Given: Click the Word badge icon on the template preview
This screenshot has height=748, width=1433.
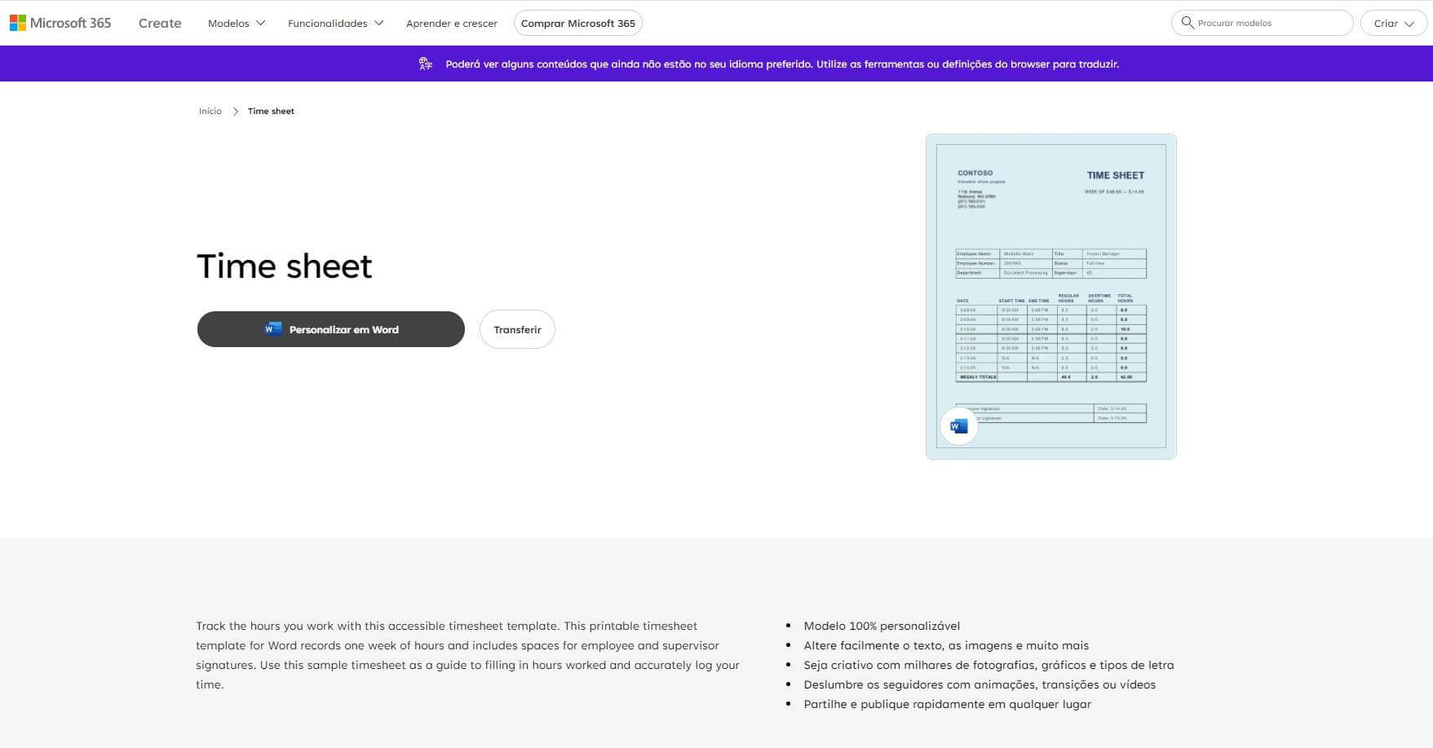Looking at the screenshot, I should (x=959, y=426).
